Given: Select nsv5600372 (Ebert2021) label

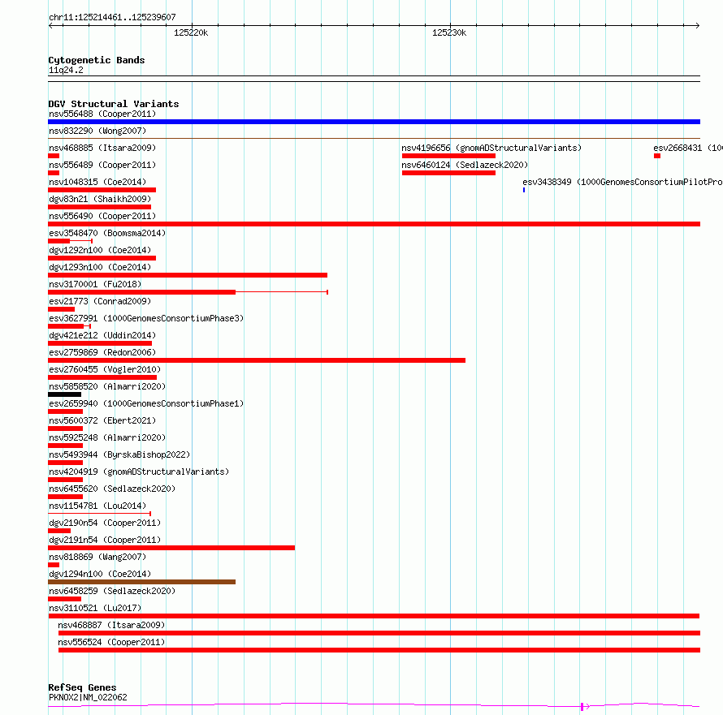Looking at the screenshot, I should (102, 420).
